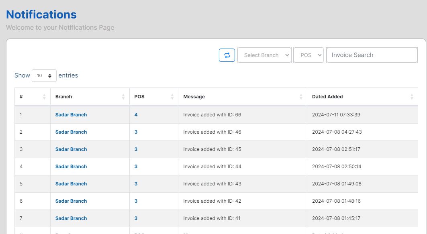The image size is (427, 234).
Task: Focus the Invoice Search field
Action: click(x=372, y=55)
